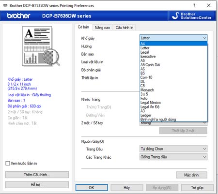Click the Khổ giấy : Letter summary text

pos(20,79)
